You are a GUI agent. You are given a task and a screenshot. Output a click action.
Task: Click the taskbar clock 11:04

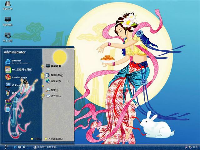pos(196,147)
